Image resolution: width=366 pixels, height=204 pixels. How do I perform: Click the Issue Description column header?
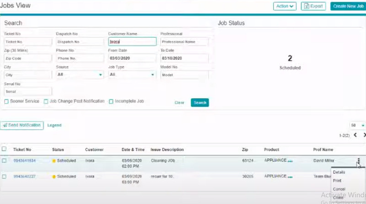click(167, 150)
